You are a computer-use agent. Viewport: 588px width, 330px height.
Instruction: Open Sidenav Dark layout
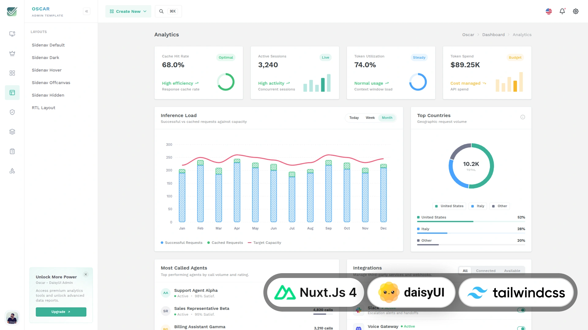point(46,57)
